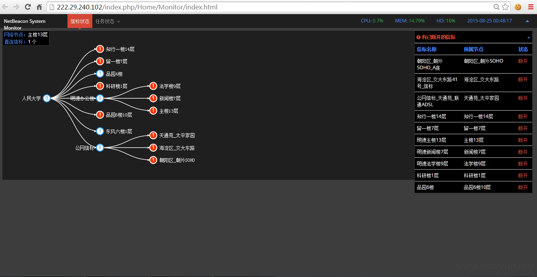Select the 明德新闻楼7层 beacon name
Screen dimensions: 537x277
432,152
